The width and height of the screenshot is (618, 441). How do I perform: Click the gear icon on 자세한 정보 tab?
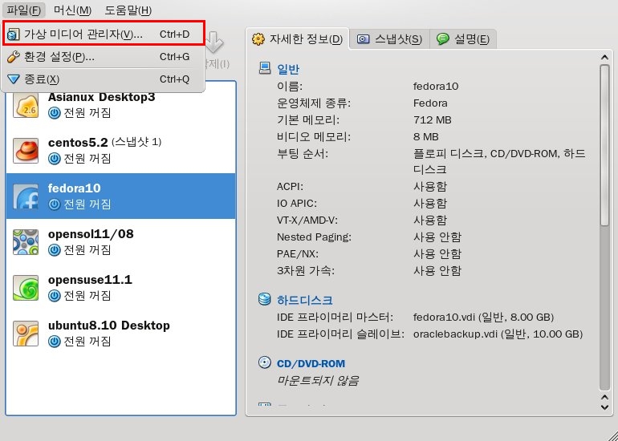pyautogui.click(x=258, y=39)
